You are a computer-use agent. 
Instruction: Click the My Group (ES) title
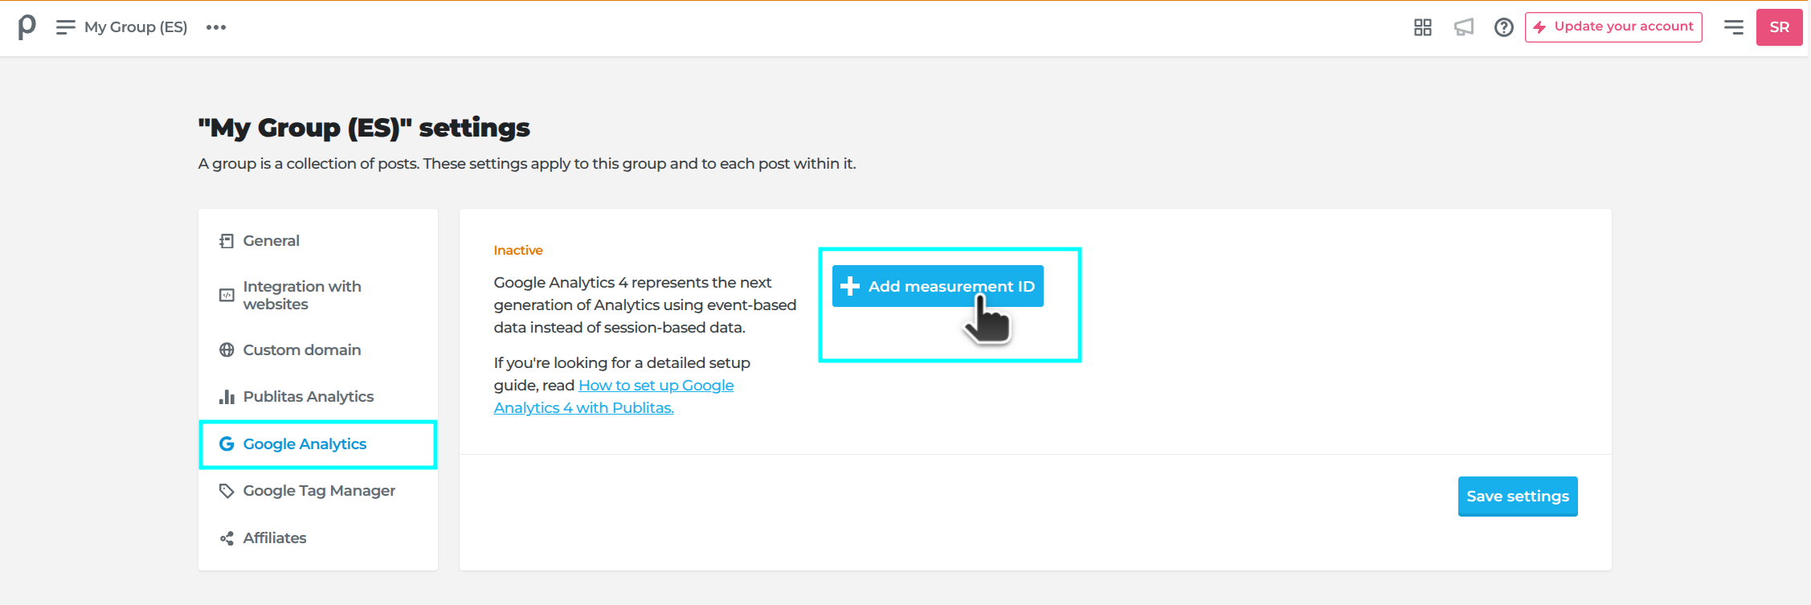pyautogui.click(x=136, y=27)
